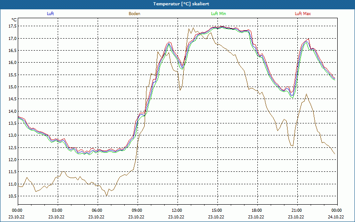Click the 10,5 y-axis value
The height and width of the screenshot is (222, 355).
pyautogui.click(x=12, y=196)
